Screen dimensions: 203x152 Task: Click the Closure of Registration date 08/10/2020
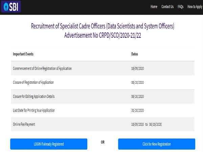pos(137,82)
